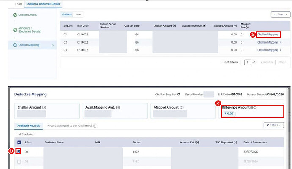Screen dimensions: 292x169
Task: Click the C1 sequence number cell
Action: click(65, 35)
